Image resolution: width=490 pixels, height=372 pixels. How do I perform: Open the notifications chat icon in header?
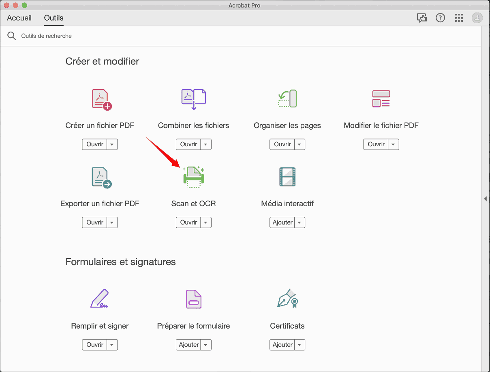point(422,18)
